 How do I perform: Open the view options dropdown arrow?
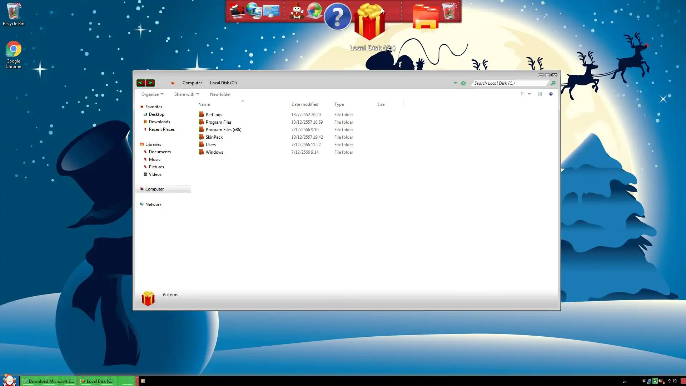tap(530, 94)
